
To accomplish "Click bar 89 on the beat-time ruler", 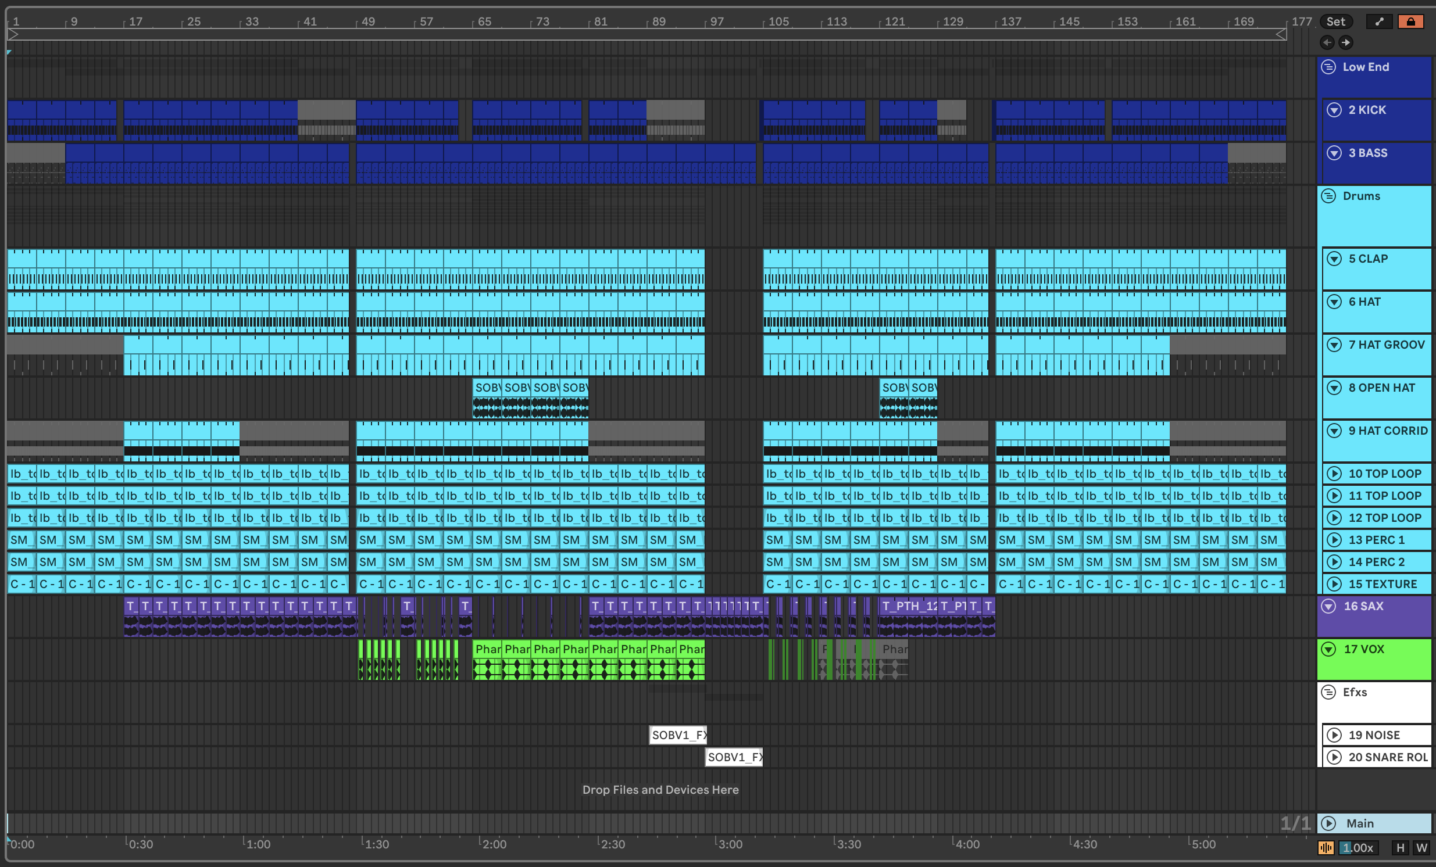I will tap(658, 22).
